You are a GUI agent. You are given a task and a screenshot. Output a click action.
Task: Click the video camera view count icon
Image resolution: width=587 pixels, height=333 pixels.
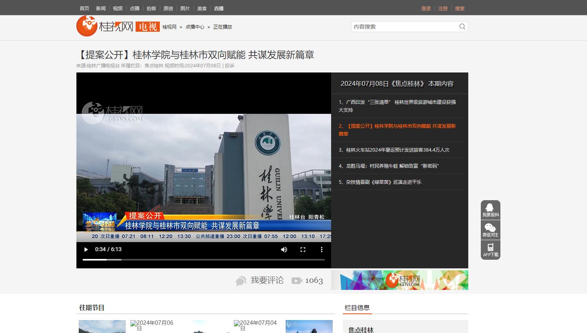click(297, 281)
